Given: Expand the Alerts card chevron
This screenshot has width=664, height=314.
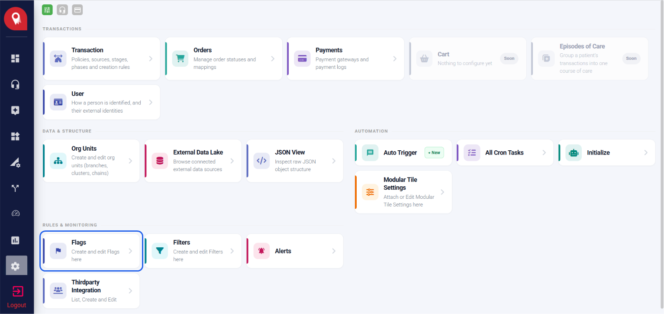Looking at the screenshot, I should [x=334, y=251].
